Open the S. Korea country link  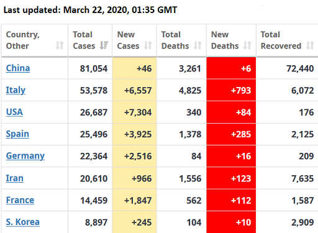[23, 222]
